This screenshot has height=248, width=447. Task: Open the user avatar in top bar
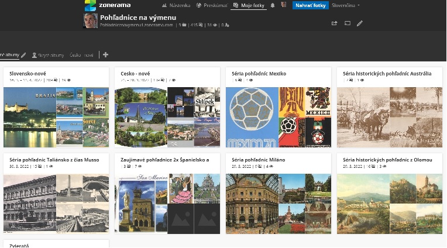click(x=284, y=5)
